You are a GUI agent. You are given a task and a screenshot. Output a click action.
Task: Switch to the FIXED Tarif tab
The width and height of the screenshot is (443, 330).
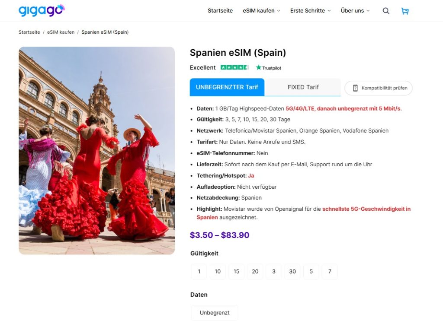[303, 87]
